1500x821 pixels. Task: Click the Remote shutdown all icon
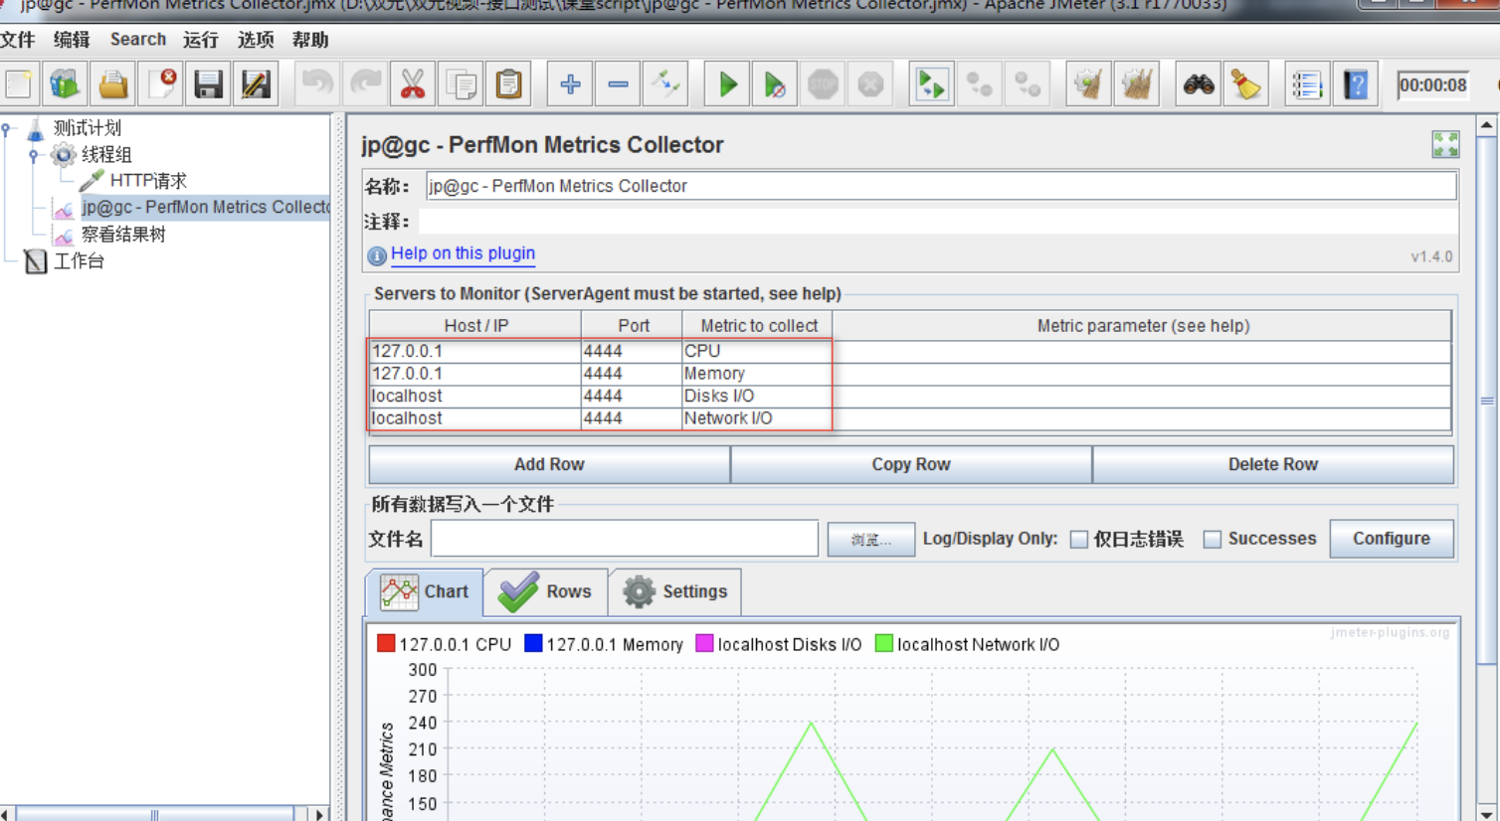(x=1028, y=84)
